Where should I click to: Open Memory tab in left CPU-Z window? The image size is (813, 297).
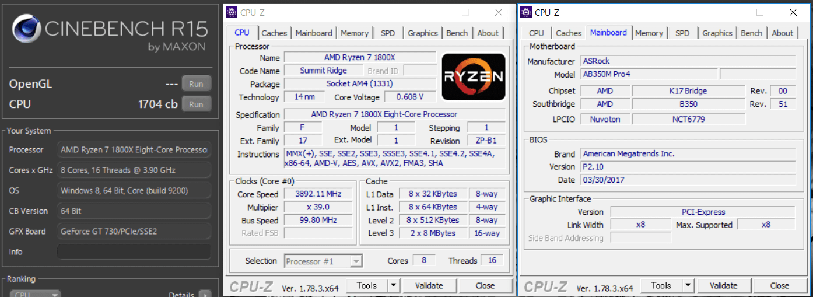click(355, 33)
